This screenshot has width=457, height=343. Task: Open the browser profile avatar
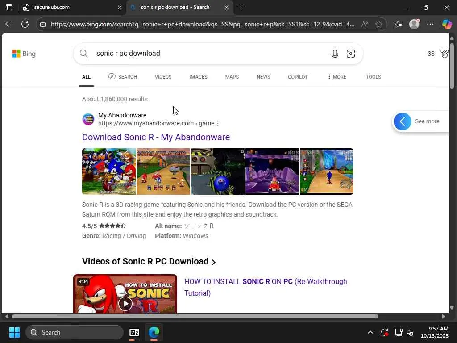(414, 24)
